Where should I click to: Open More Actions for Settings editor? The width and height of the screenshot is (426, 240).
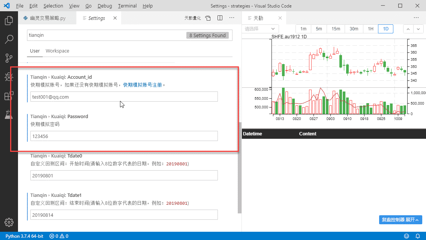(x=232, y=18)
